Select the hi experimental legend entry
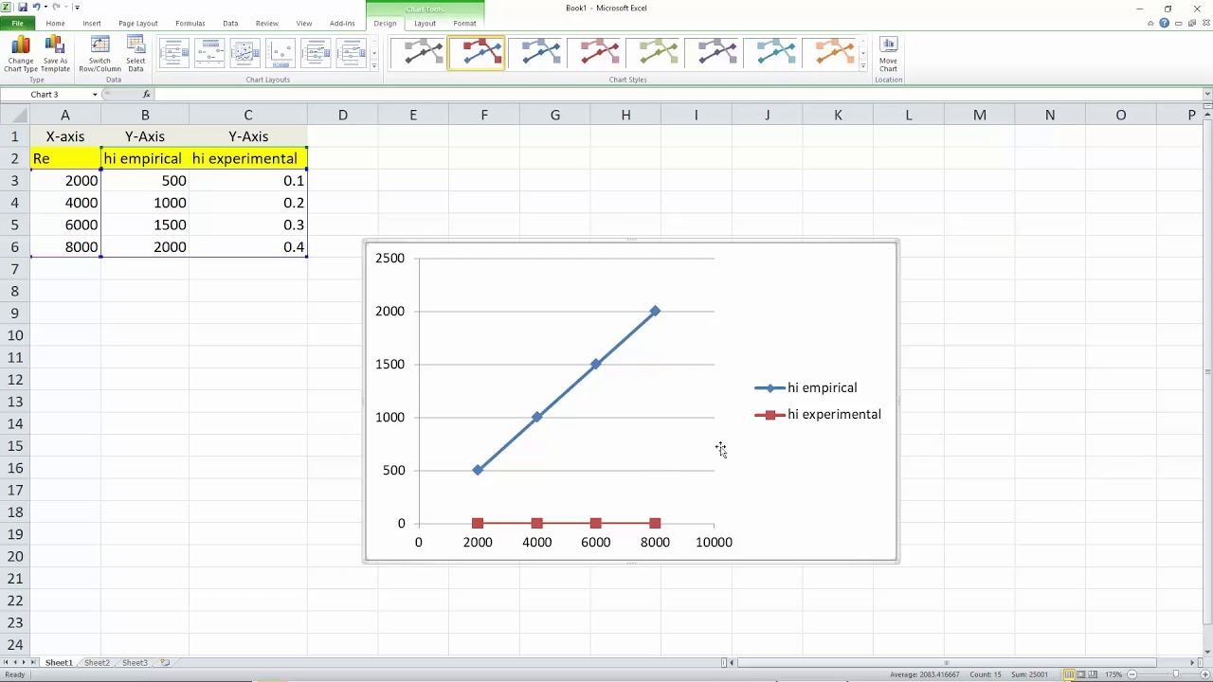This screenshot has width=1213, height=682. 818,414
